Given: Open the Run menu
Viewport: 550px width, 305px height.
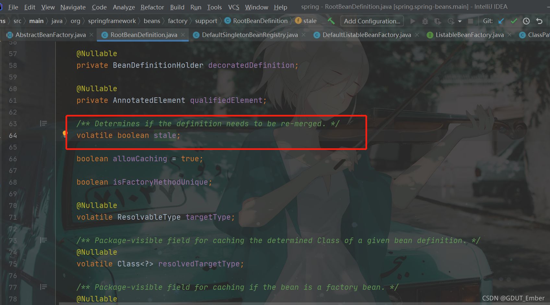Looking at the screenshot, I should click(196, 7).
